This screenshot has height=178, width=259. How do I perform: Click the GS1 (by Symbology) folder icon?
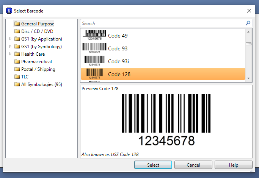17,46
